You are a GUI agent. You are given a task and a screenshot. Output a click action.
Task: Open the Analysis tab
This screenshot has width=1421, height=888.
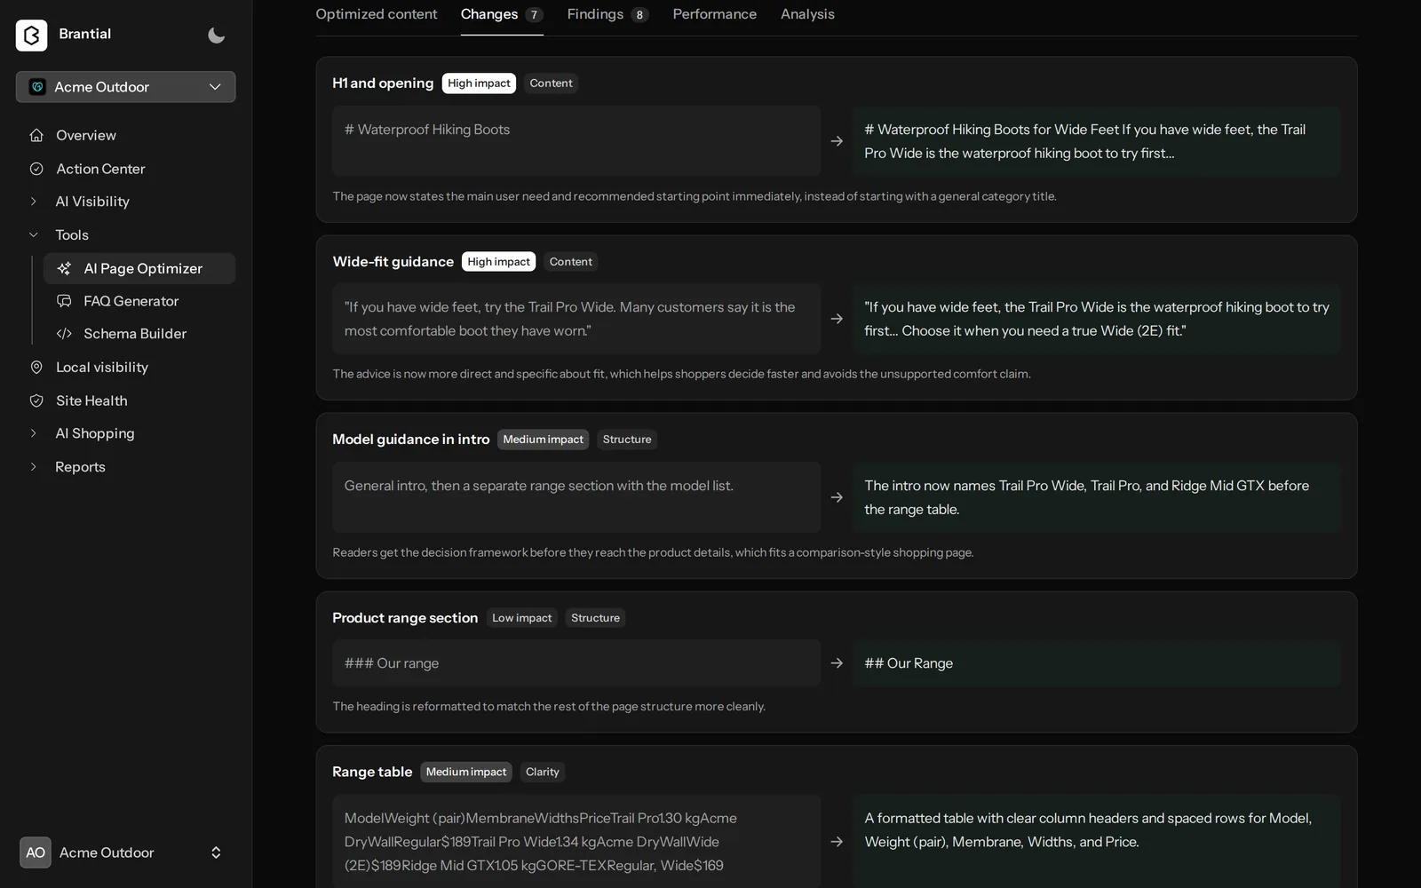pyautogui.click(x=807, y=14)
